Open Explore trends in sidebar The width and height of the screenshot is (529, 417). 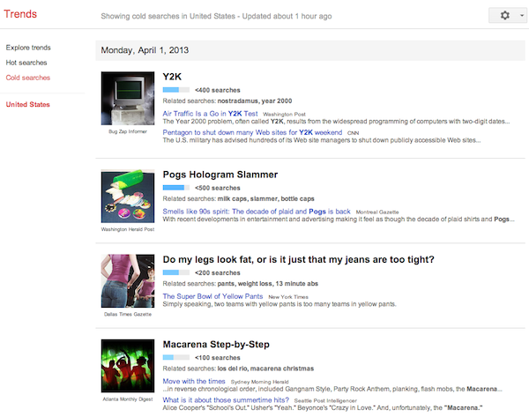(28, 48)
